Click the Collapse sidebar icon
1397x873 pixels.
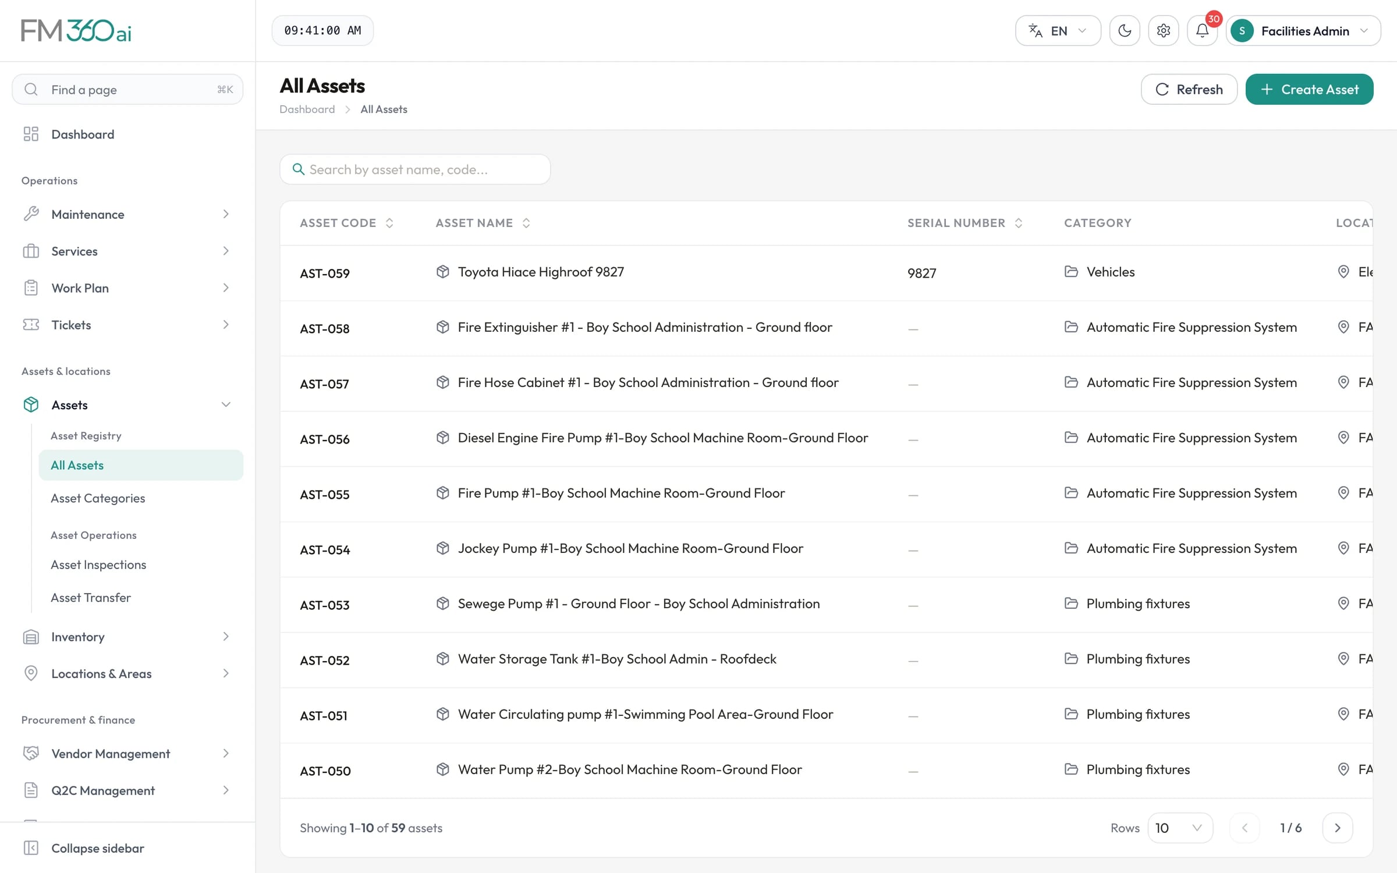(x=31, y=848)
